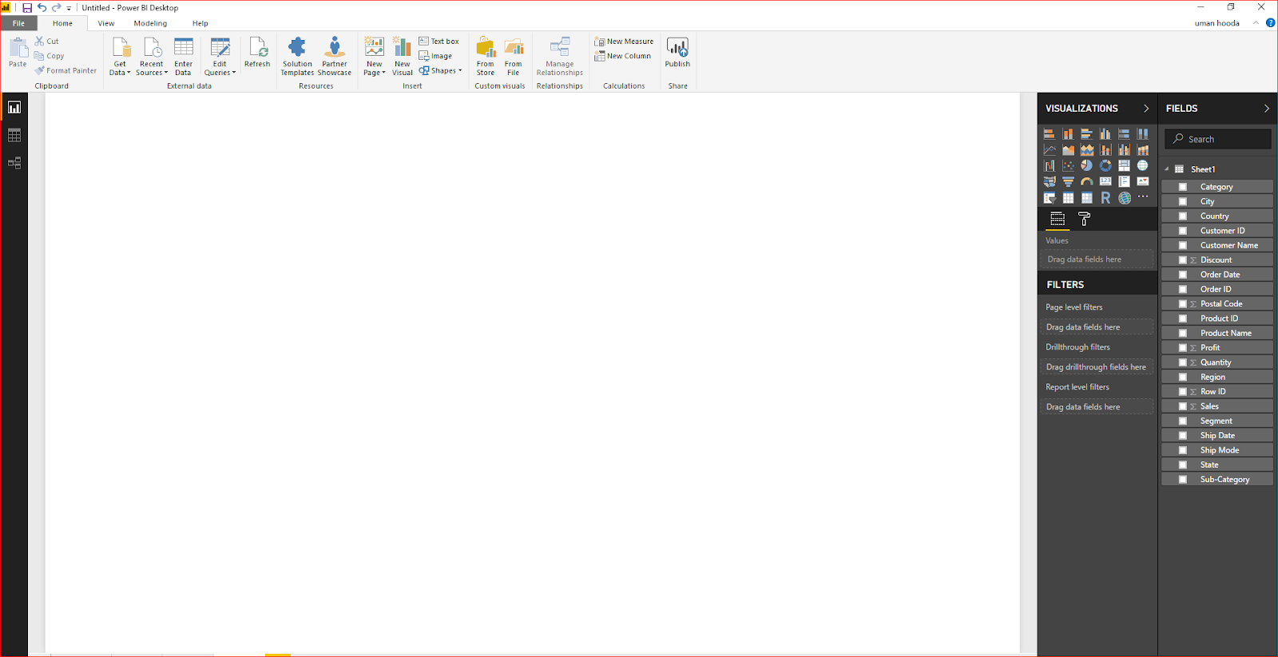The height and width of the screenshot is (657, 1278).
Task: Tick the Sub-Category field checkbox
Action: (x=1183, y=480)
